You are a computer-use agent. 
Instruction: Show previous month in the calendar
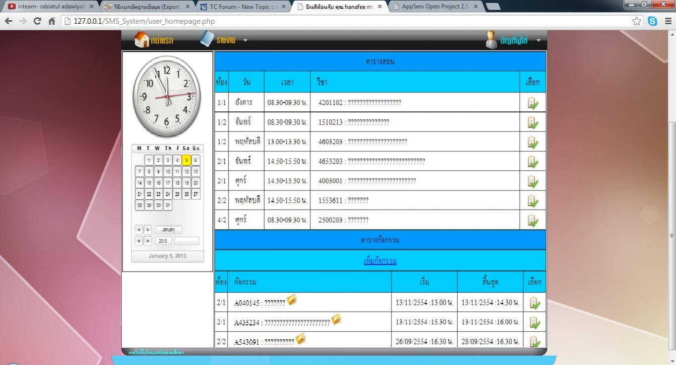pyautogui.click(x=139, y=230)
